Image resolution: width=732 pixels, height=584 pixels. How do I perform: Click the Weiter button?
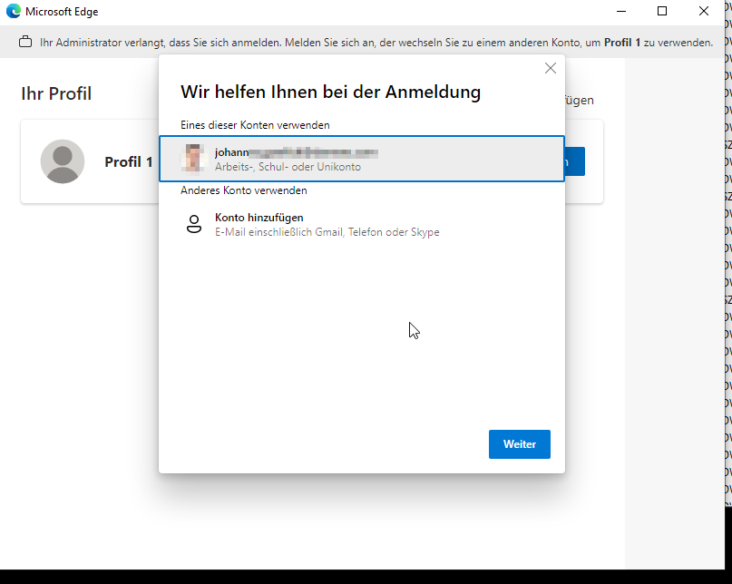pyautogui.click(x=519, y=444)
